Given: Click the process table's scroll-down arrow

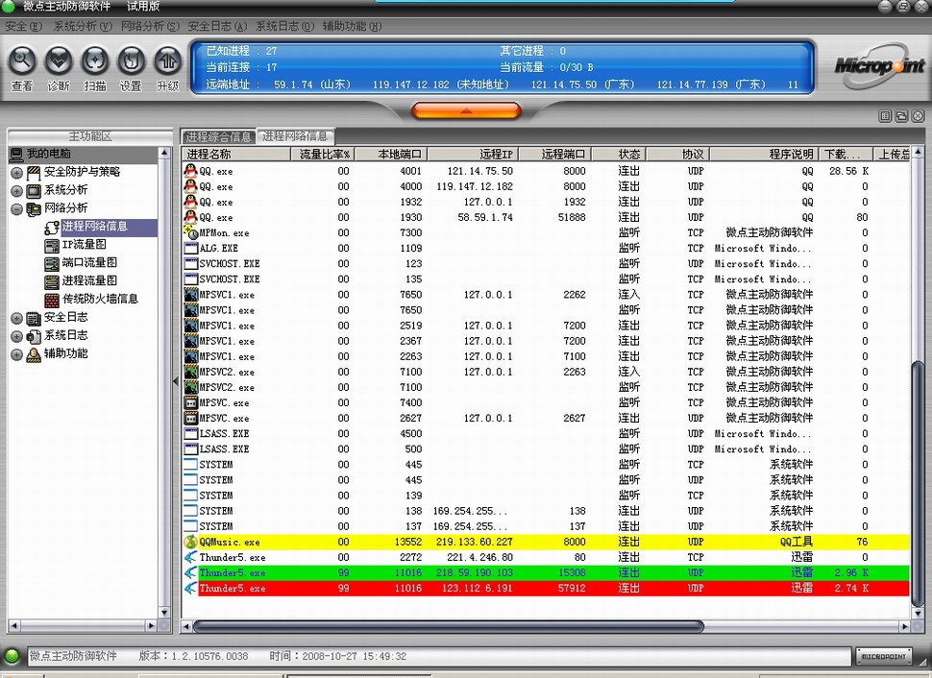Looking at the screenshot, I should pyautogui.click(x=916, y=614).
